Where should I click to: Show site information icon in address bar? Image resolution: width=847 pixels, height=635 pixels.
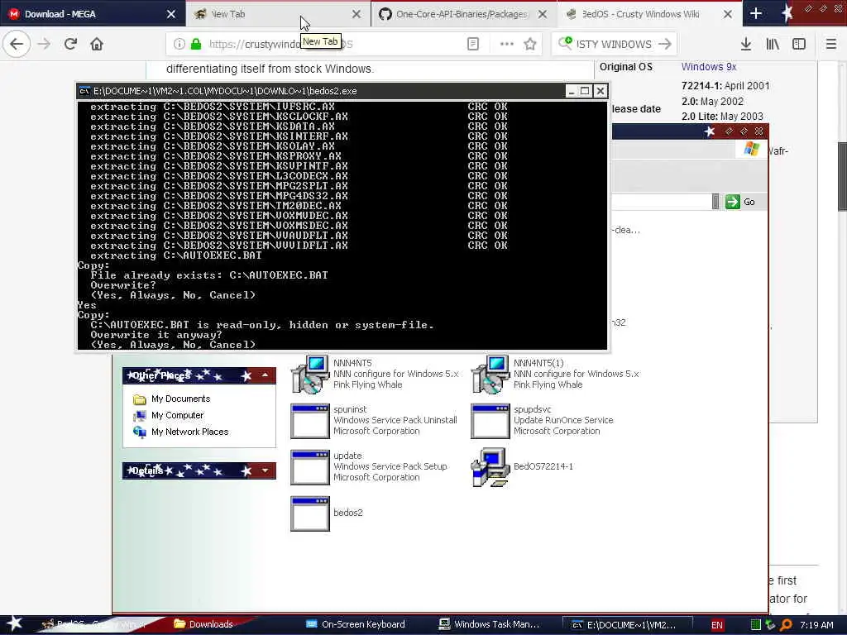[179, 45]
